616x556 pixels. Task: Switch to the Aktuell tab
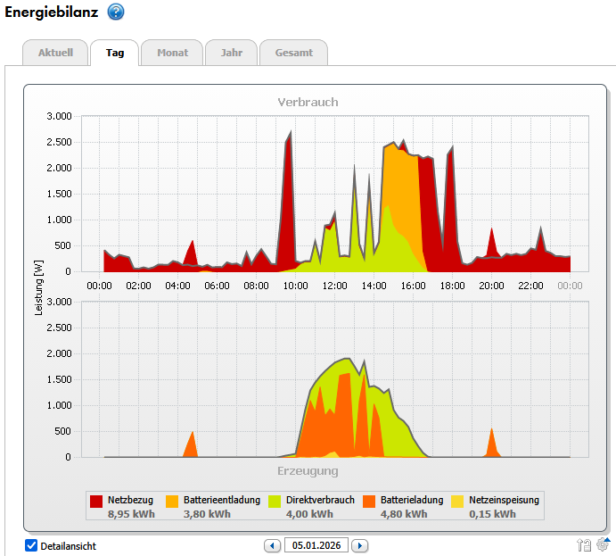tap(54, 53)
